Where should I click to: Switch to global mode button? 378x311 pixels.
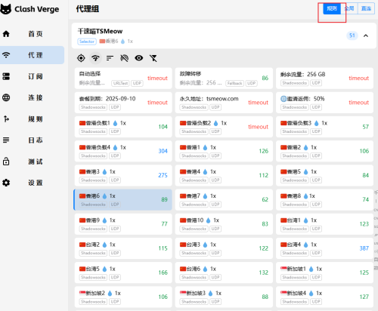349,8
